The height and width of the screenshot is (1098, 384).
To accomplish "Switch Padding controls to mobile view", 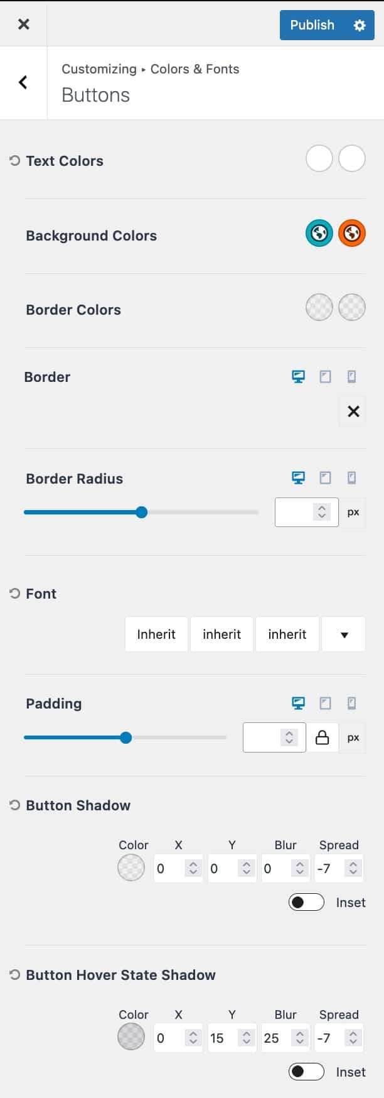I will tap(351, 703).
